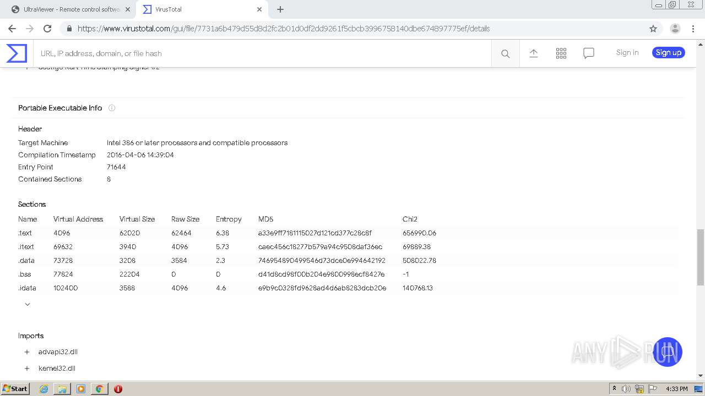The image size is (705, 396).
Task: Open Chrome profile avatar icon
Action: tap(675, 29)
